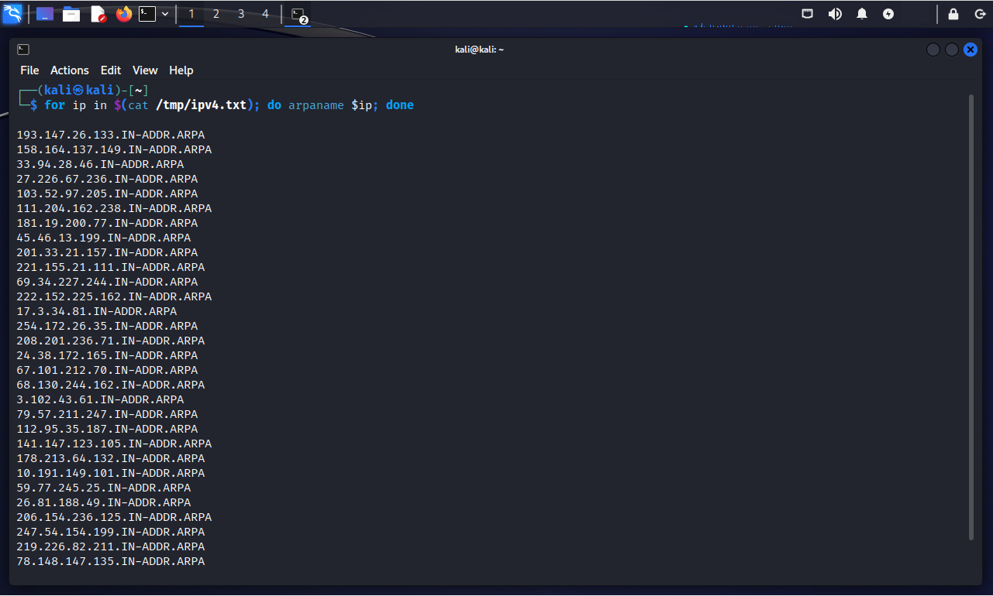Open the Kali applications menu
This screenshot has height=596, width=993.
(x=12, y=14)
